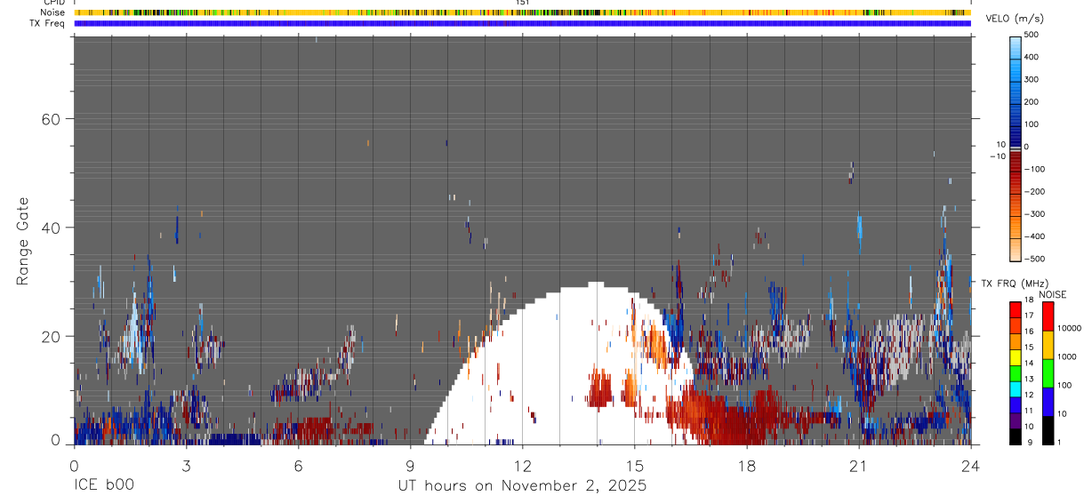The height and width of the screenshot is (504, 1092).
Task: Click the "18" hour tick on the time axis
Action: (747, 466)
